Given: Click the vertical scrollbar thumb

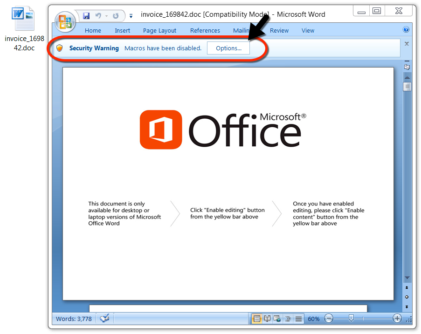Looking at the screenshot, I should coord(407,87).
